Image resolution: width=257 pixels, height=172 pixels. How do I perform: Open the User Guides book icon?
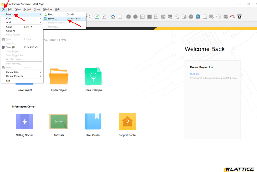pyautogui.click(x=93, y=122)
